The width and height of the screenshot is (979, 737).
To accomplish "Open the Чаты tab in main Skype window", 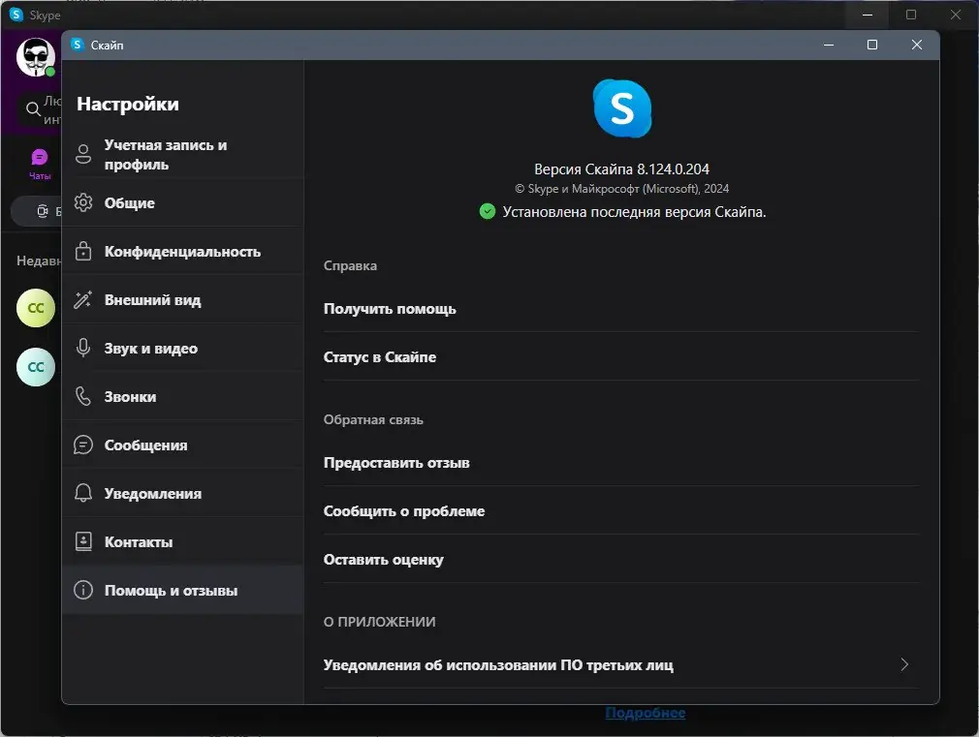I will [x=40, y=165].
